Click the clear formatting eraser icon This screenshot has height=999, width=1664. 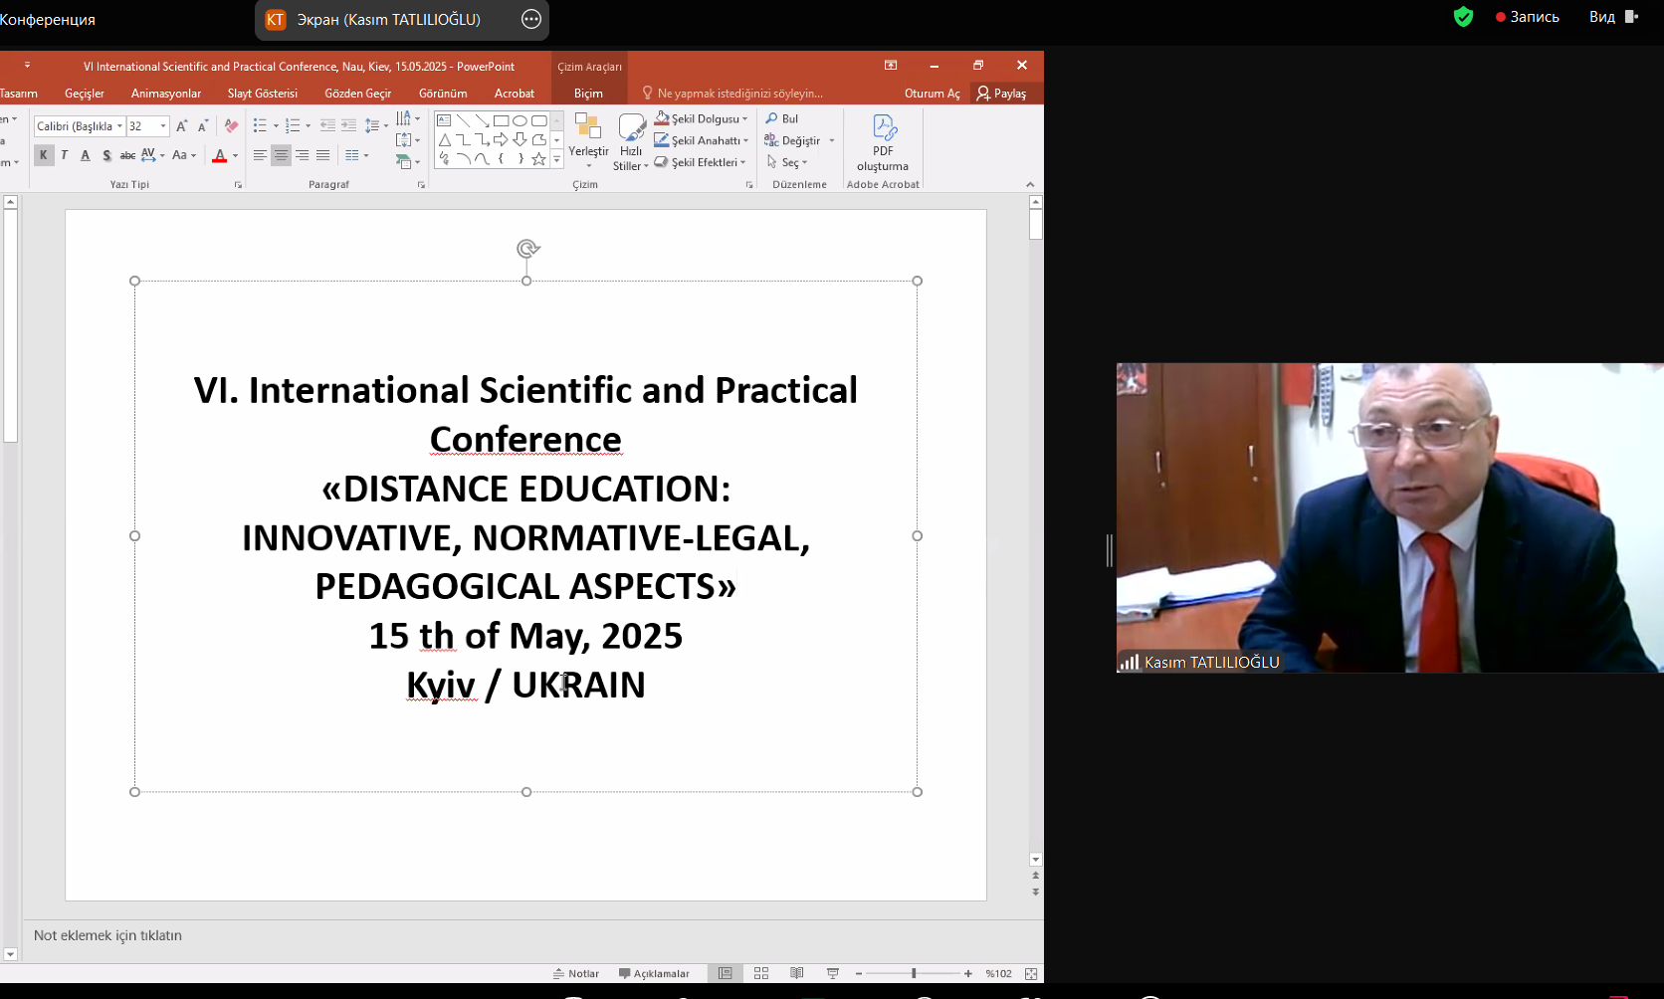click(x=231, y=126)
